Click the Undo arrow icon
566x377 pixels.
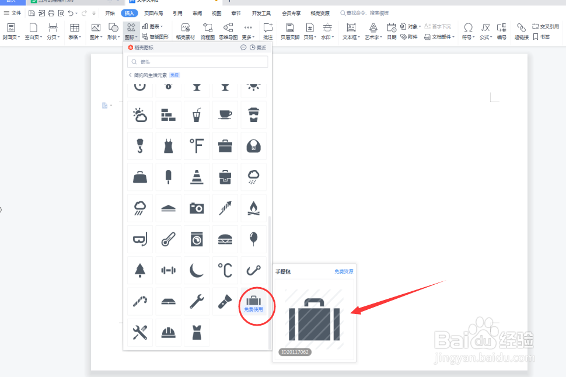tap(71, 13)
